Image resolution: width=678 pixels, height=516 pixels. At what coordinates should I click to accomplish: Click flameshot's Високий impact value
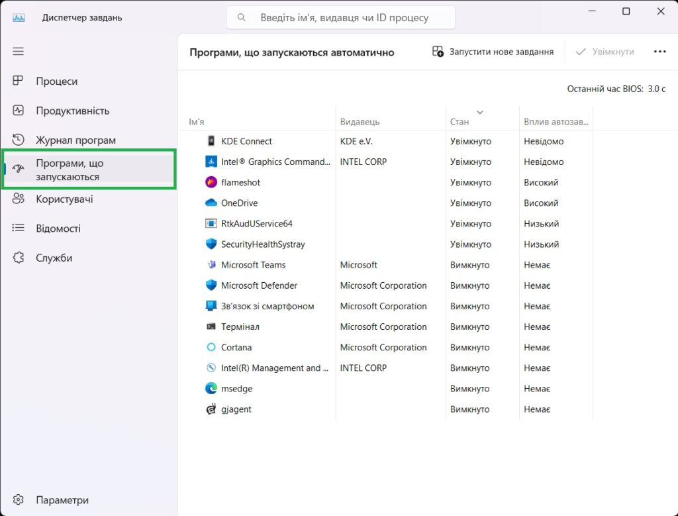[x=541, y=183]
